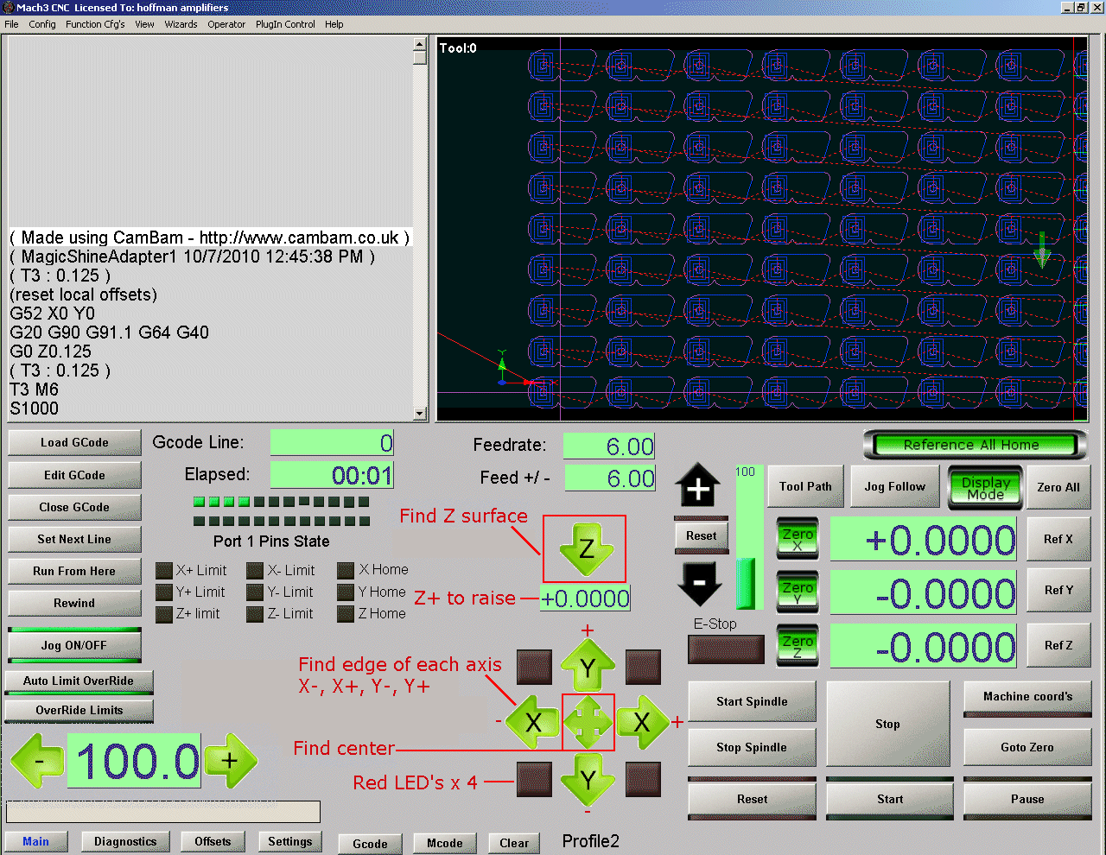This screenshot has height=855, width=1106.
Task: Toggle Auto Limit OverRide
Action: coord(79,681)
